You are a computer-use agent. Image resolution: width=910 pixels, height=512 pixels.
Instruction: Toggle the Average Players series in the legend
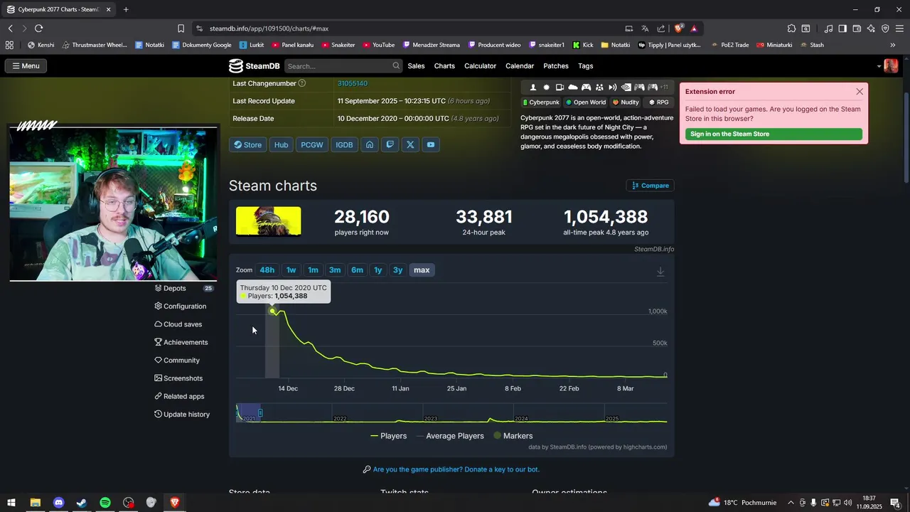[449, 436]
